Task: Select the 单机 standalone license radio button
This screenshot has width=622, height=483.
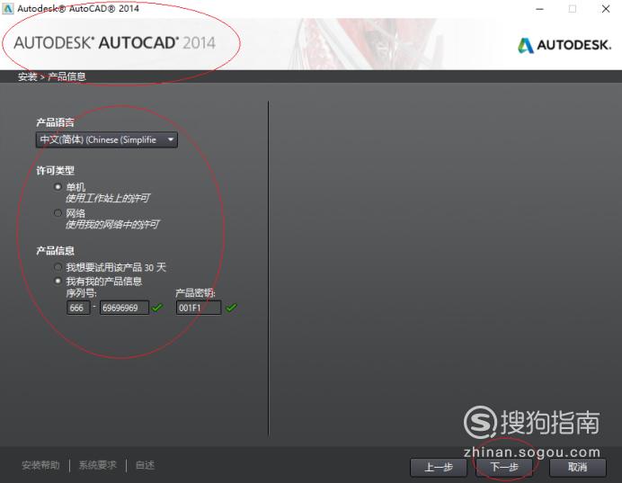Action: (x=58, y=186)
